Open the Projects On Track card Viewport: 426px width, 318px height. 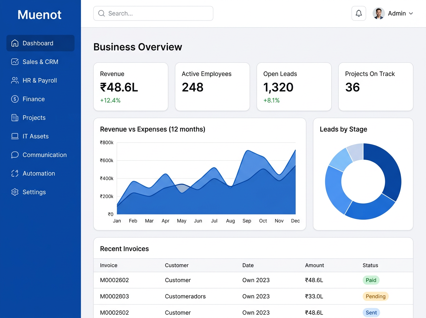(376, 87)
